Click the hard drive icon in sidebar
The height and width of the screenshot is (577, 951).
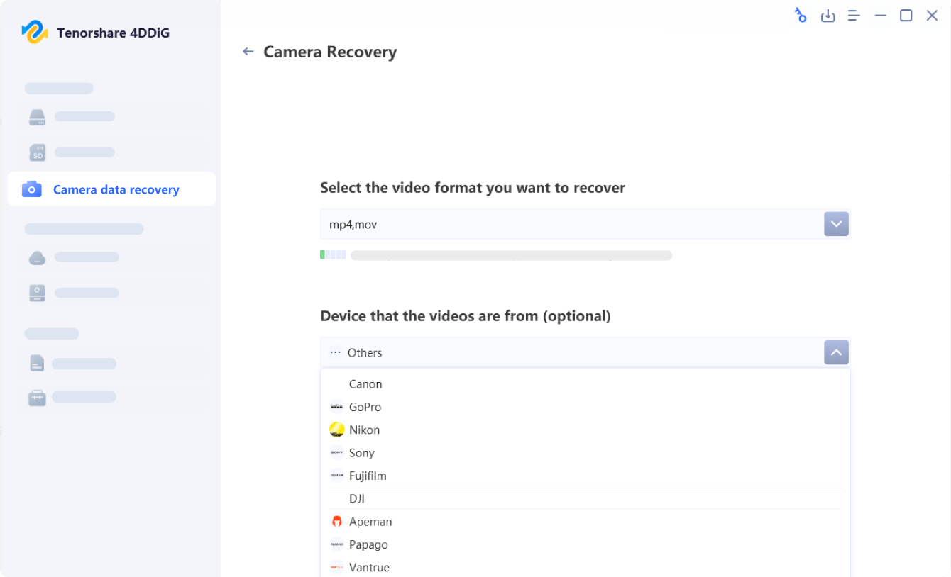[x=37, y=117]
